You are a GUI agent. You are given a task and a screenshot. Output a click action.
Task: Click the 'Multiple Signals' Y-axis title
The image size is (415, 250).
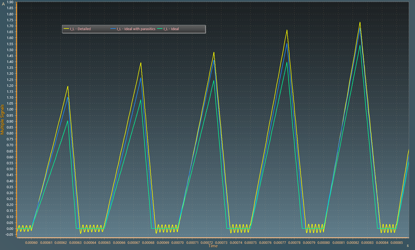tap(2, 119)
